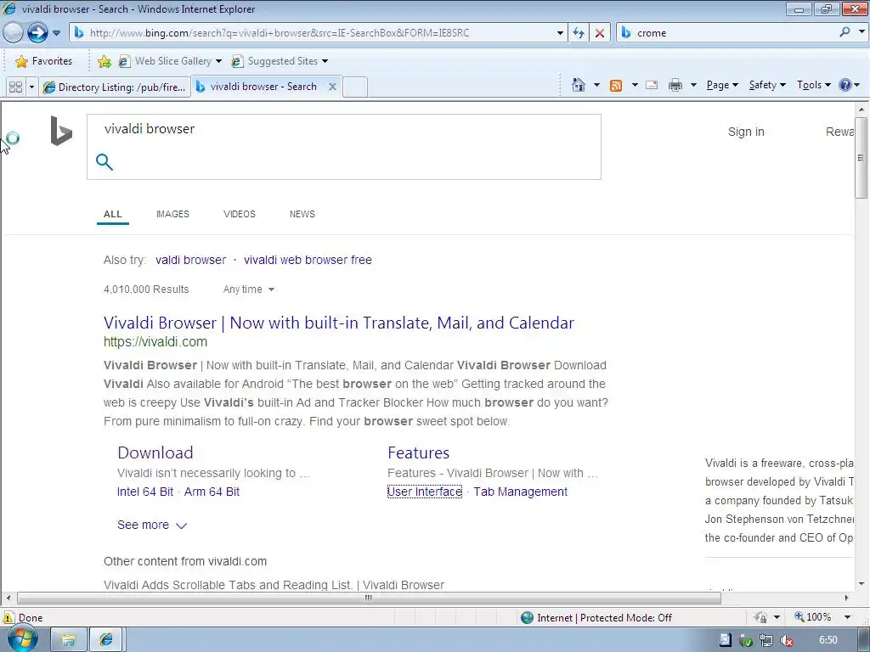The image size is (870, 652).
Task: Open the Features sublink
Action: click(x=418, y=452)
